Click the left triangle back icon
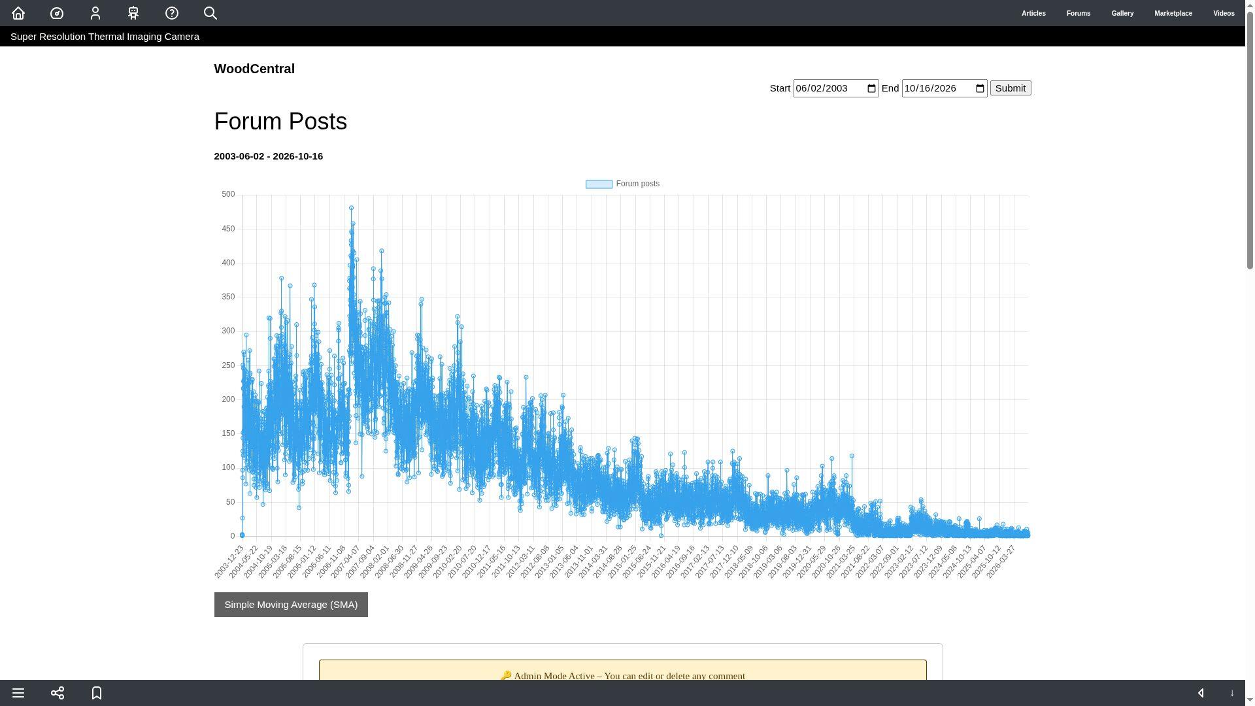The image size is (1255, 706). pos(1201,693)
